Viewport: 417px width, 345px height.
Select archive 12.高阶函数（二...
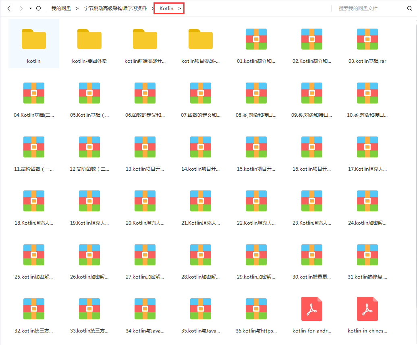[89, 151]
